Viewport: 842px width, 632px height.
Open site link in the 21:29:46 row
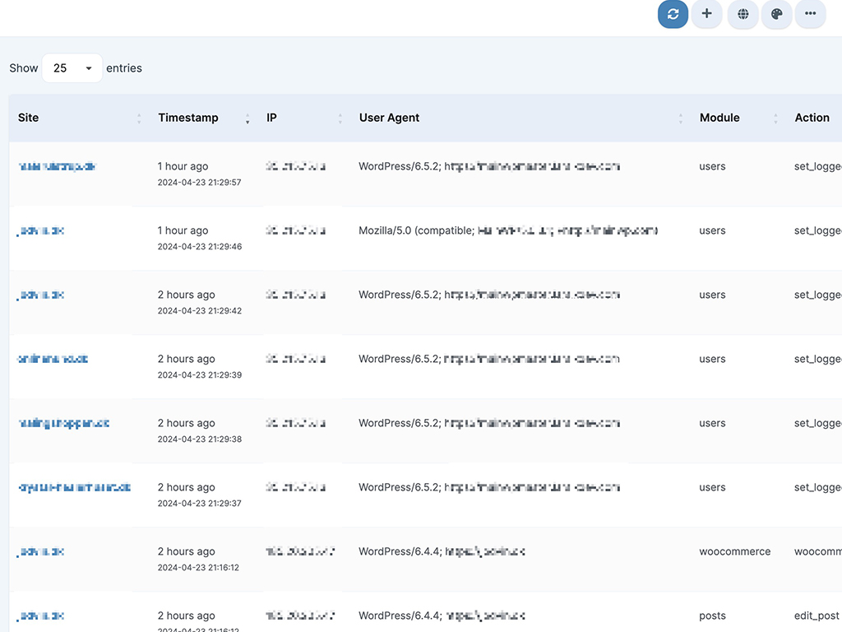41,230
